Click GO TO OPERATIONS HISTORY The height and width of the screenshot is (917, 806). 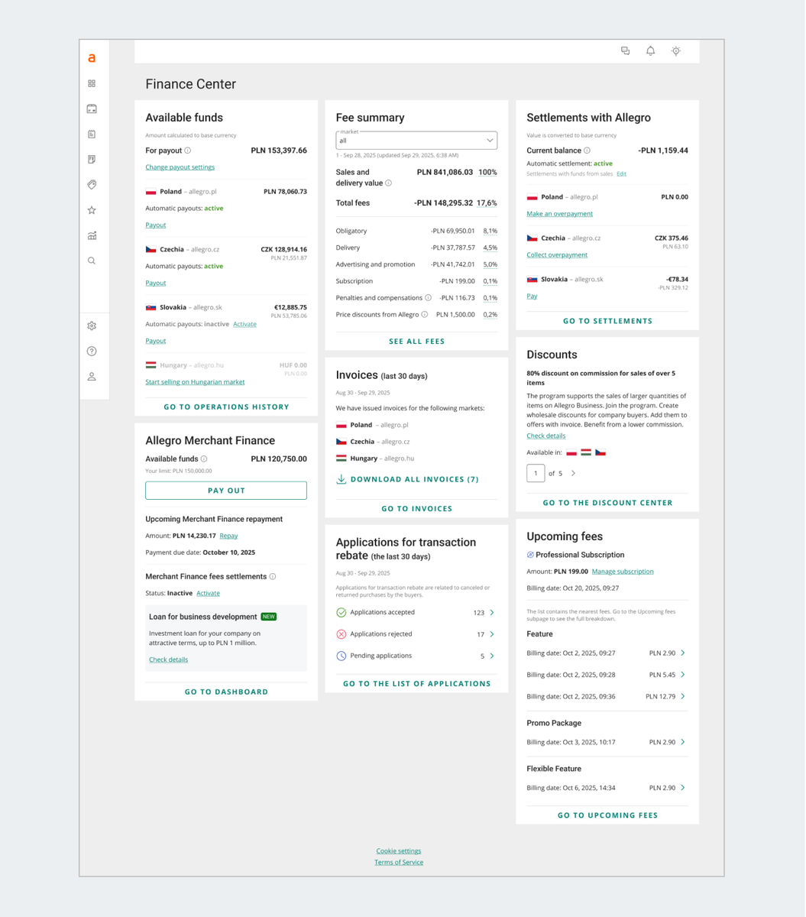coord(226,407)
